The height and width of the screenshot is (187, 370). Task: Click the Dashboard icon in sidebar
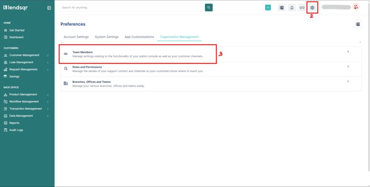[x=6, y=37]
